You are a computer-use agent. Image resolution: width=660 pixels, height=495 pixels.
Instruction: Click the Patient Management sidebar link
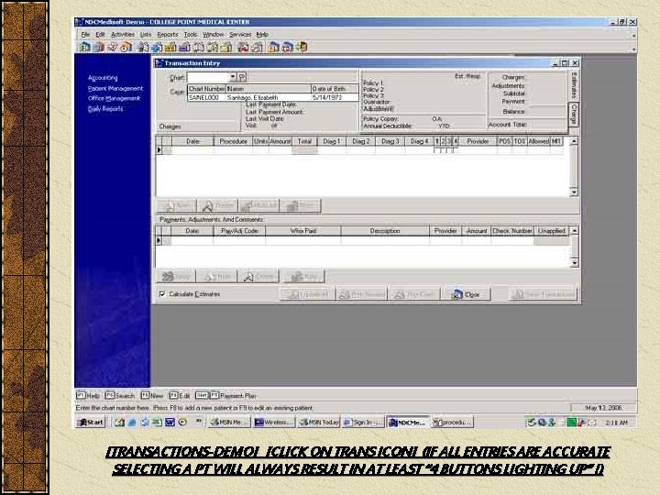115,88
